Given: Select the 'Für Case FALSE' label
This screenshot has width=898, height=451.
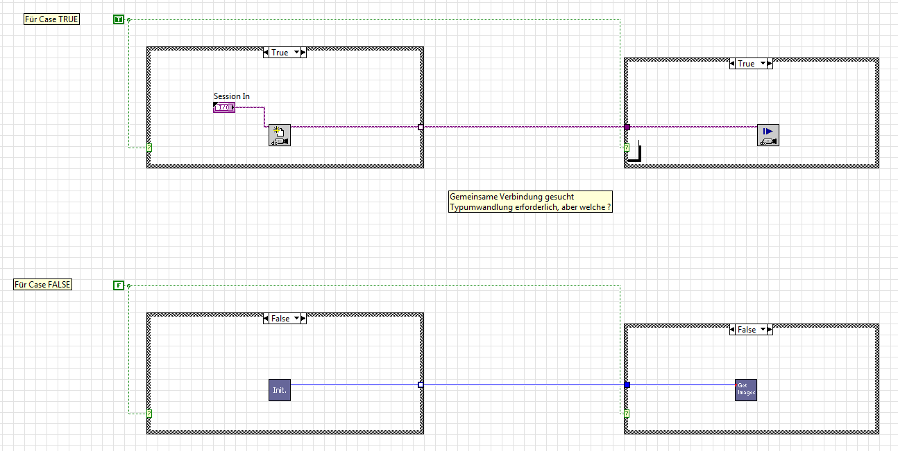Looking at the screenshot, I should 42,285.
